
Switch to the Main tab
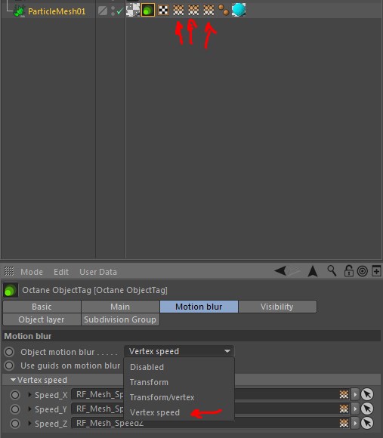pyautogui.click(x=120, y=307)
